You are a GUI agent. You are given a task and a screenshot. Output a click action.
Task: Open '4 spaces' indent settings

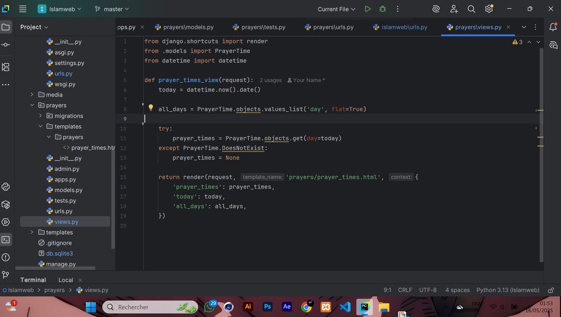coord(457,290)
